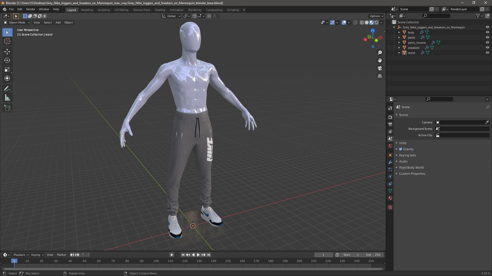
Task: Switch orthographic perspective grid icon
Action: [380, 76]
